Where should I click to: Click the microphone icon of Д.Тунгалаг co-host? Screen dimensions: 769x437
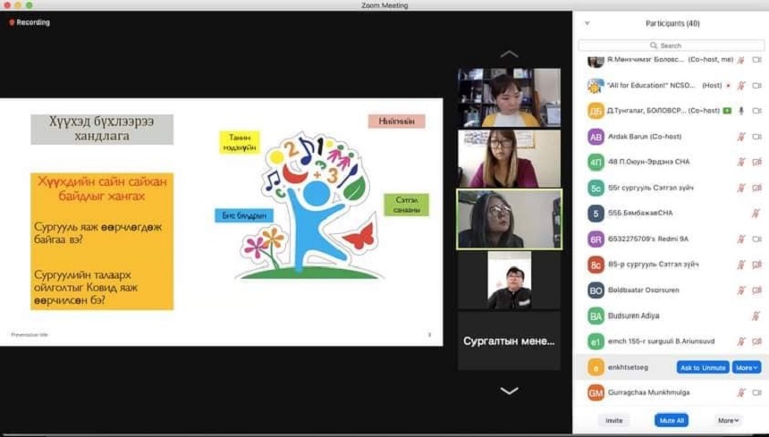[x=740, y=111]
